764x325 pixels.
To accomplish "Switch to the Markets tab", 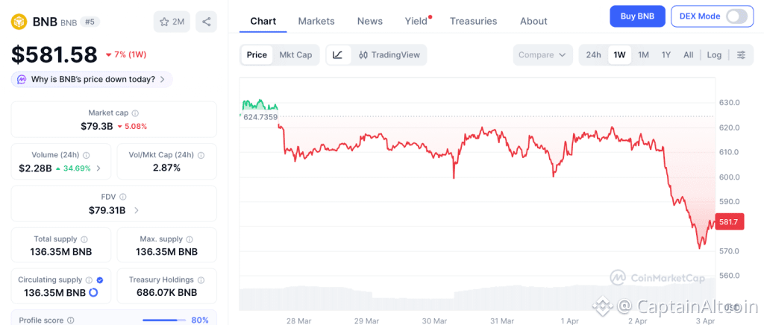I will click(316, 21).
